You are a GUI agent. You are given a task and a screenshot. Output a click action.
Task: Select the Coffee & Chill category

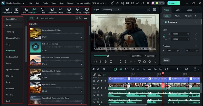pos(12,57)
